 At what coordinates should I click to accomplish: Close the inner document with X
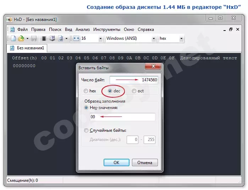coord(238,29)
